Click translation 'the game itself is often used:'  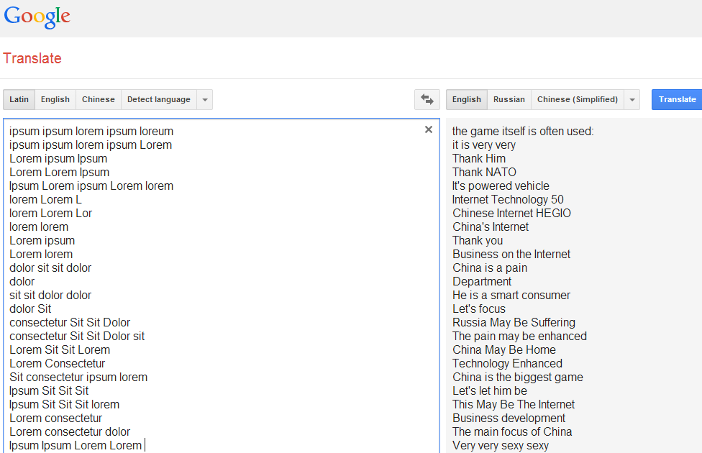tap(523, 131)
